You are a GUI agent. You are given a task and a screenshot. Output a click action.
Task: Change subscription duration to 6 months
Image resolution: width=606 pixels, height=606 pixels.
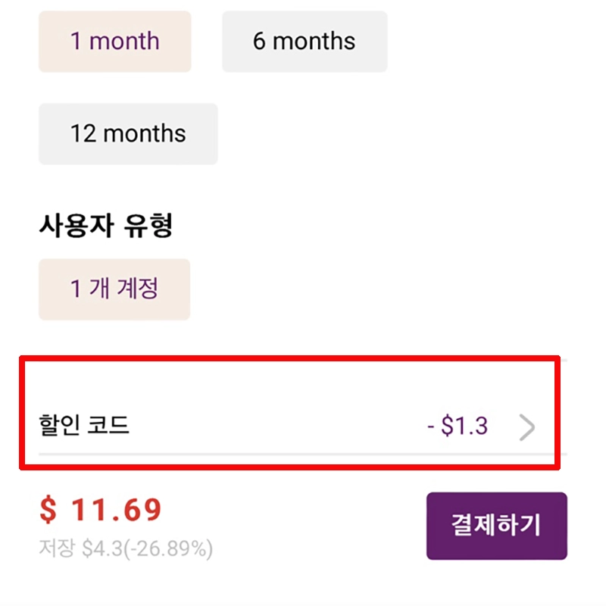click(305, 42)
